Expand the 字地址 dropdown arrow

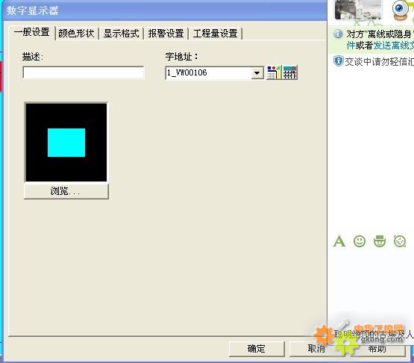(257, 73)
